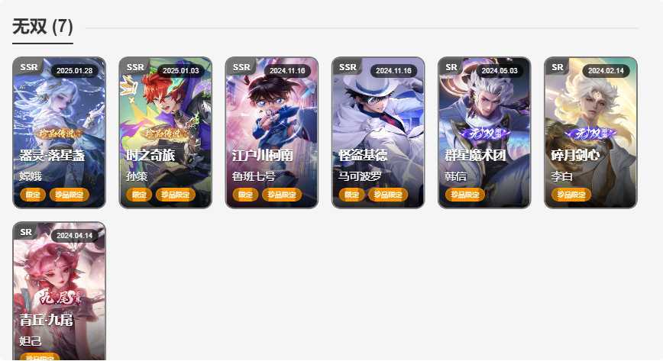The height and width of the screenshot is (361, 663).
Task: Open the 器灵·落星盏 嫦娥 skin card
Action: 60,133
